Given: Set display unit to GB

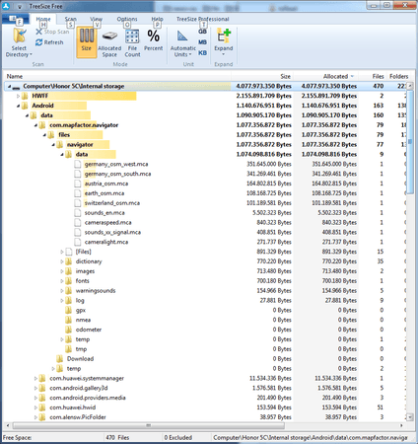Looking at the screenshot, I should click(202, 32).
